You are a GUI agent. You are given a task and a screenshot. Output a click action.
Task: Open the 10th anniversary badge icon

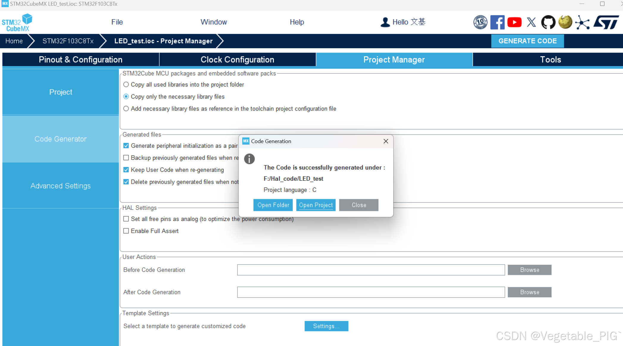480,22
